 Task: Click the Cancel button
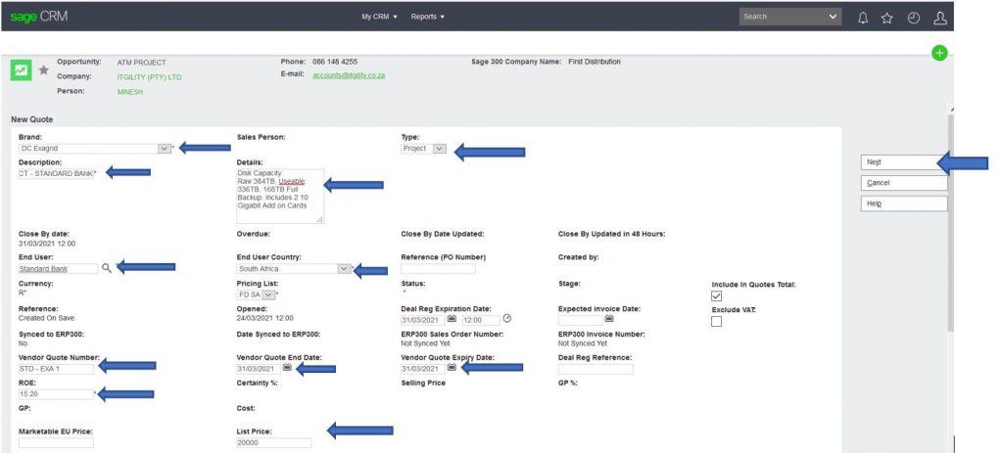click(904, 183)
